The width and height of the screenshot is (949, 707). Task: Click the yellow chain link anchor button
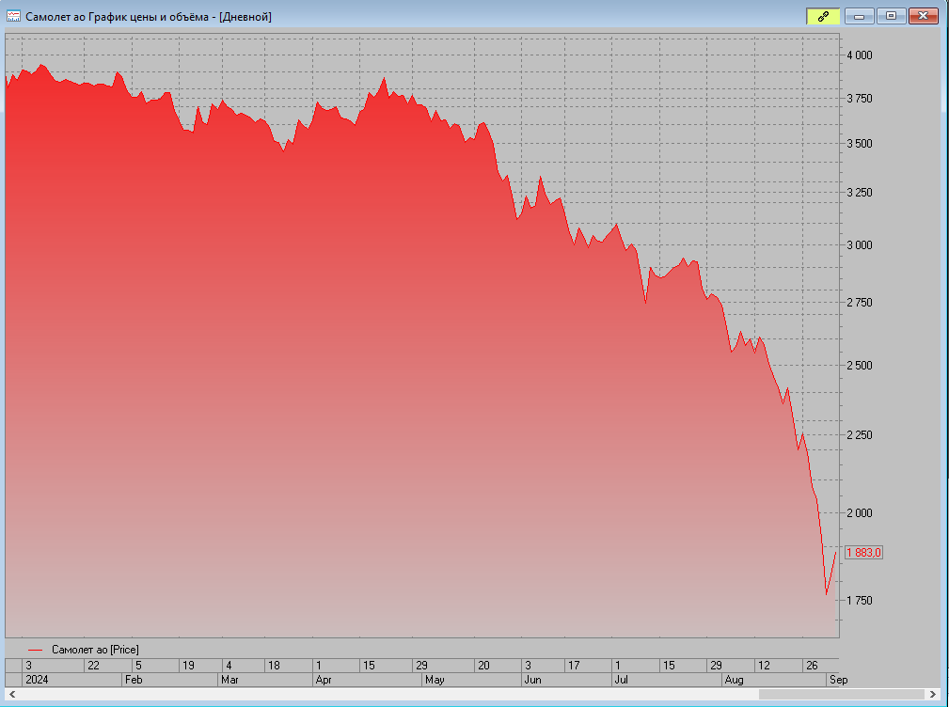[x=823, y=16]
